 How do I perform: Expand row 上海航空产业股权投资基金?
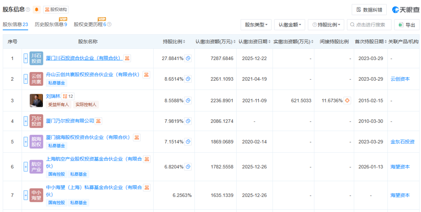click(26, 167)
